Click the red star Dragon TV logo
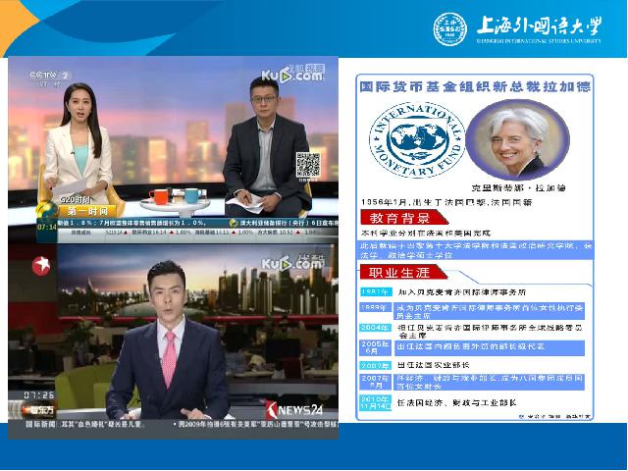Screen dimensions: 628x471 [x=42, y=264]
